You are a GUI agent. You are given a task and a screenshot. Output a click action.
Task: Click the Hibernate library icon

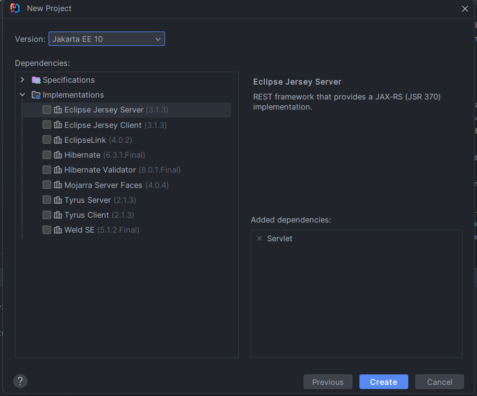58,155
